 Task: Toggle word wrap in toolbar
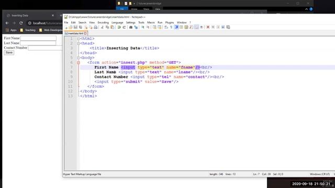pyautogui.click(x=166, y=27)
